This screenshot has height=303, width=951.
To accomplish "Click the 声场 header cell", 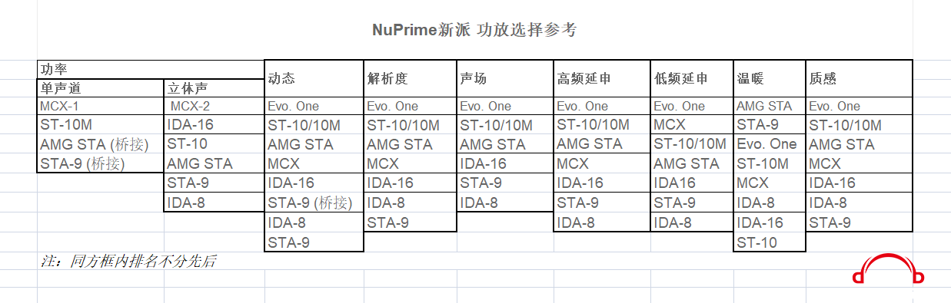I will [x=505, y=78].
